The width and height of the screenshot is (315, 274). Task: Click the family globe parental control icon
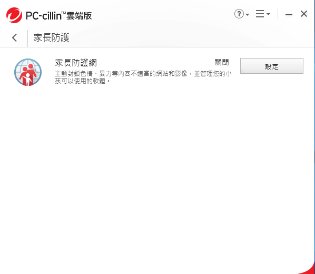click(28, 72)
